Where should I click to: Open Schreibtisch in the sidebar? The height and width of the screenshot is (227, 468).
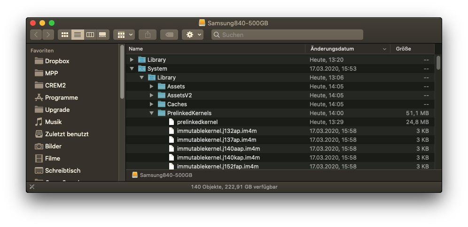58,170
